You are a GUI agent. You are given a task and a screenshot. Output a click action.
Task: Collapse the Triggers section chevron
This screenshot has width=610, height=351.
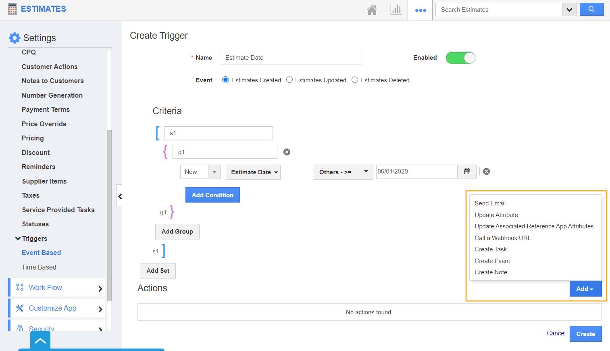tap(18, 238)
